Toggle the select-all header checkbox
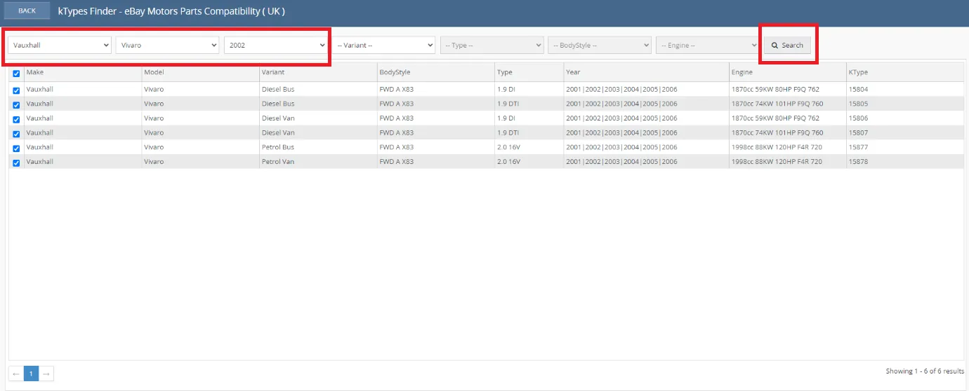The image size is (969, 391). point(16,73)
